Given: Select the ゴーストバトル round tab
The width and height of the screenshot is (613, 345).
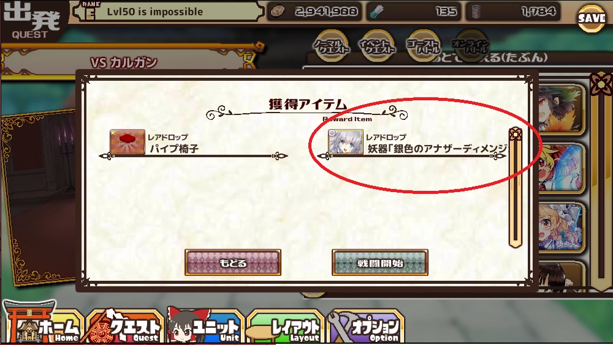Looking at the screenshot, I should click(424, 46).
